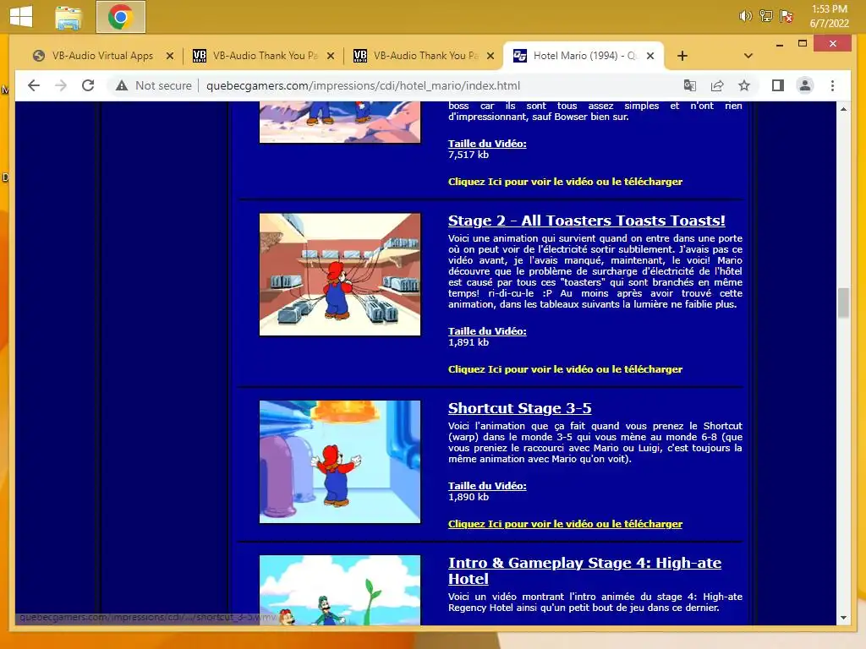Open the taskbar clock and date

829,16
